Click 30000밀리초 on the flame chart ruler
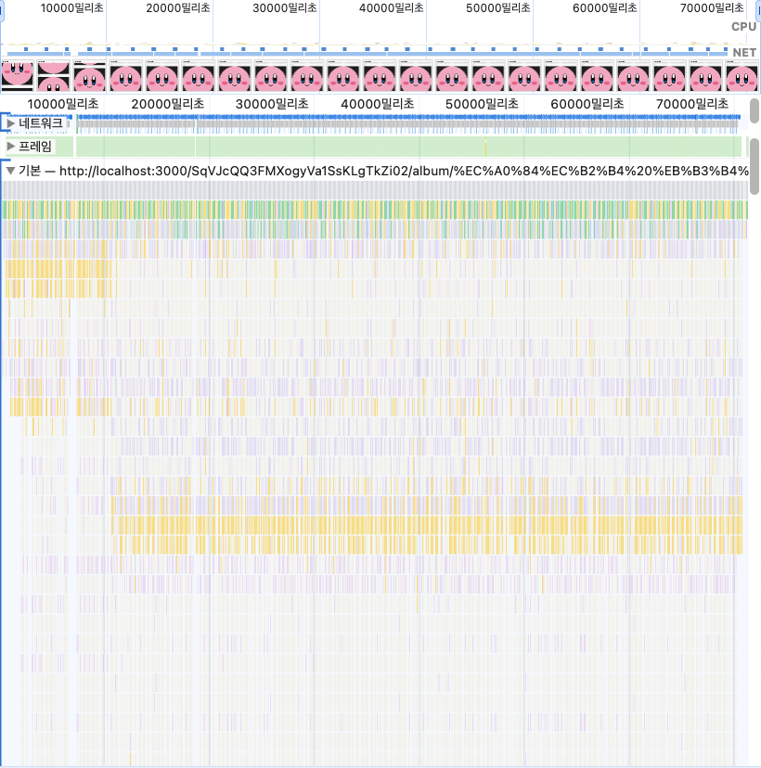 coord(272,104)
